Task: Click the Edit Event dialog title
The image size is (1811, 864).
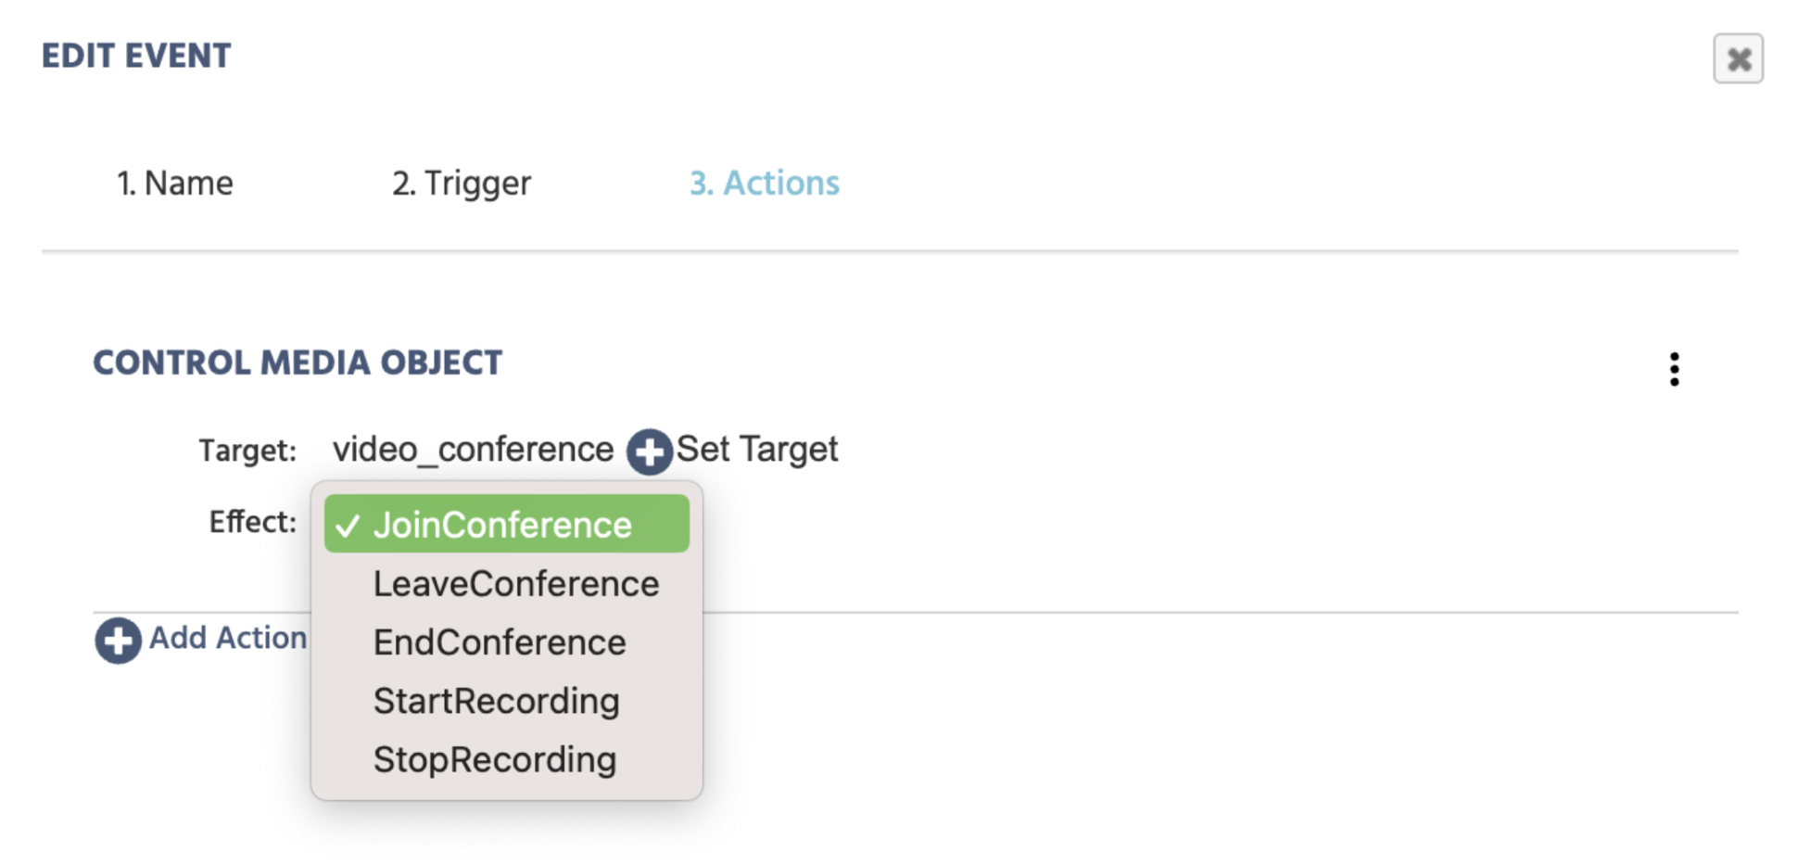Action: pos(136,56)
